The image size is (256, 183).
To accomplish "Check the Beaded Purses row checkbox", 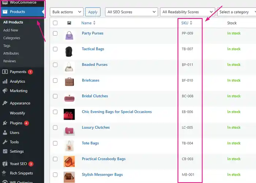I will click(x=55, y=65).
